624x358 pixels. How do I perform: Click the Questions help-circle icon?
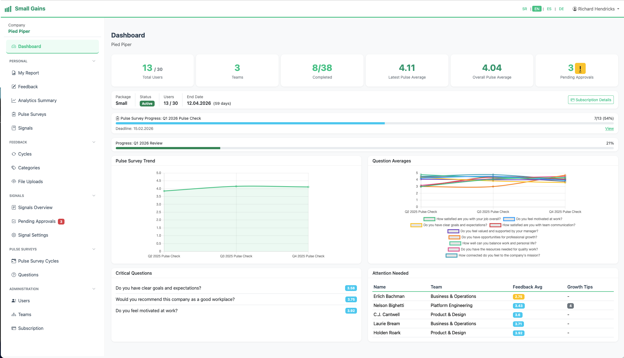pos(14,275)
